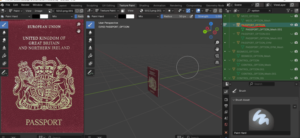This screenshot has width=300, height=138.
Task: Hide PASSPORT_OPTION using its eye icon
Action: (292, 25)
